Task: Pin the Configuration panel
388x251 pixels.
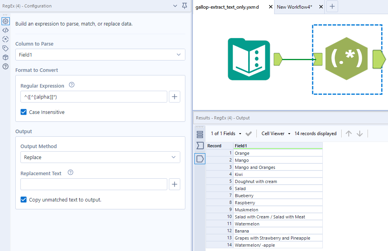Action: [x=184, y=6]
